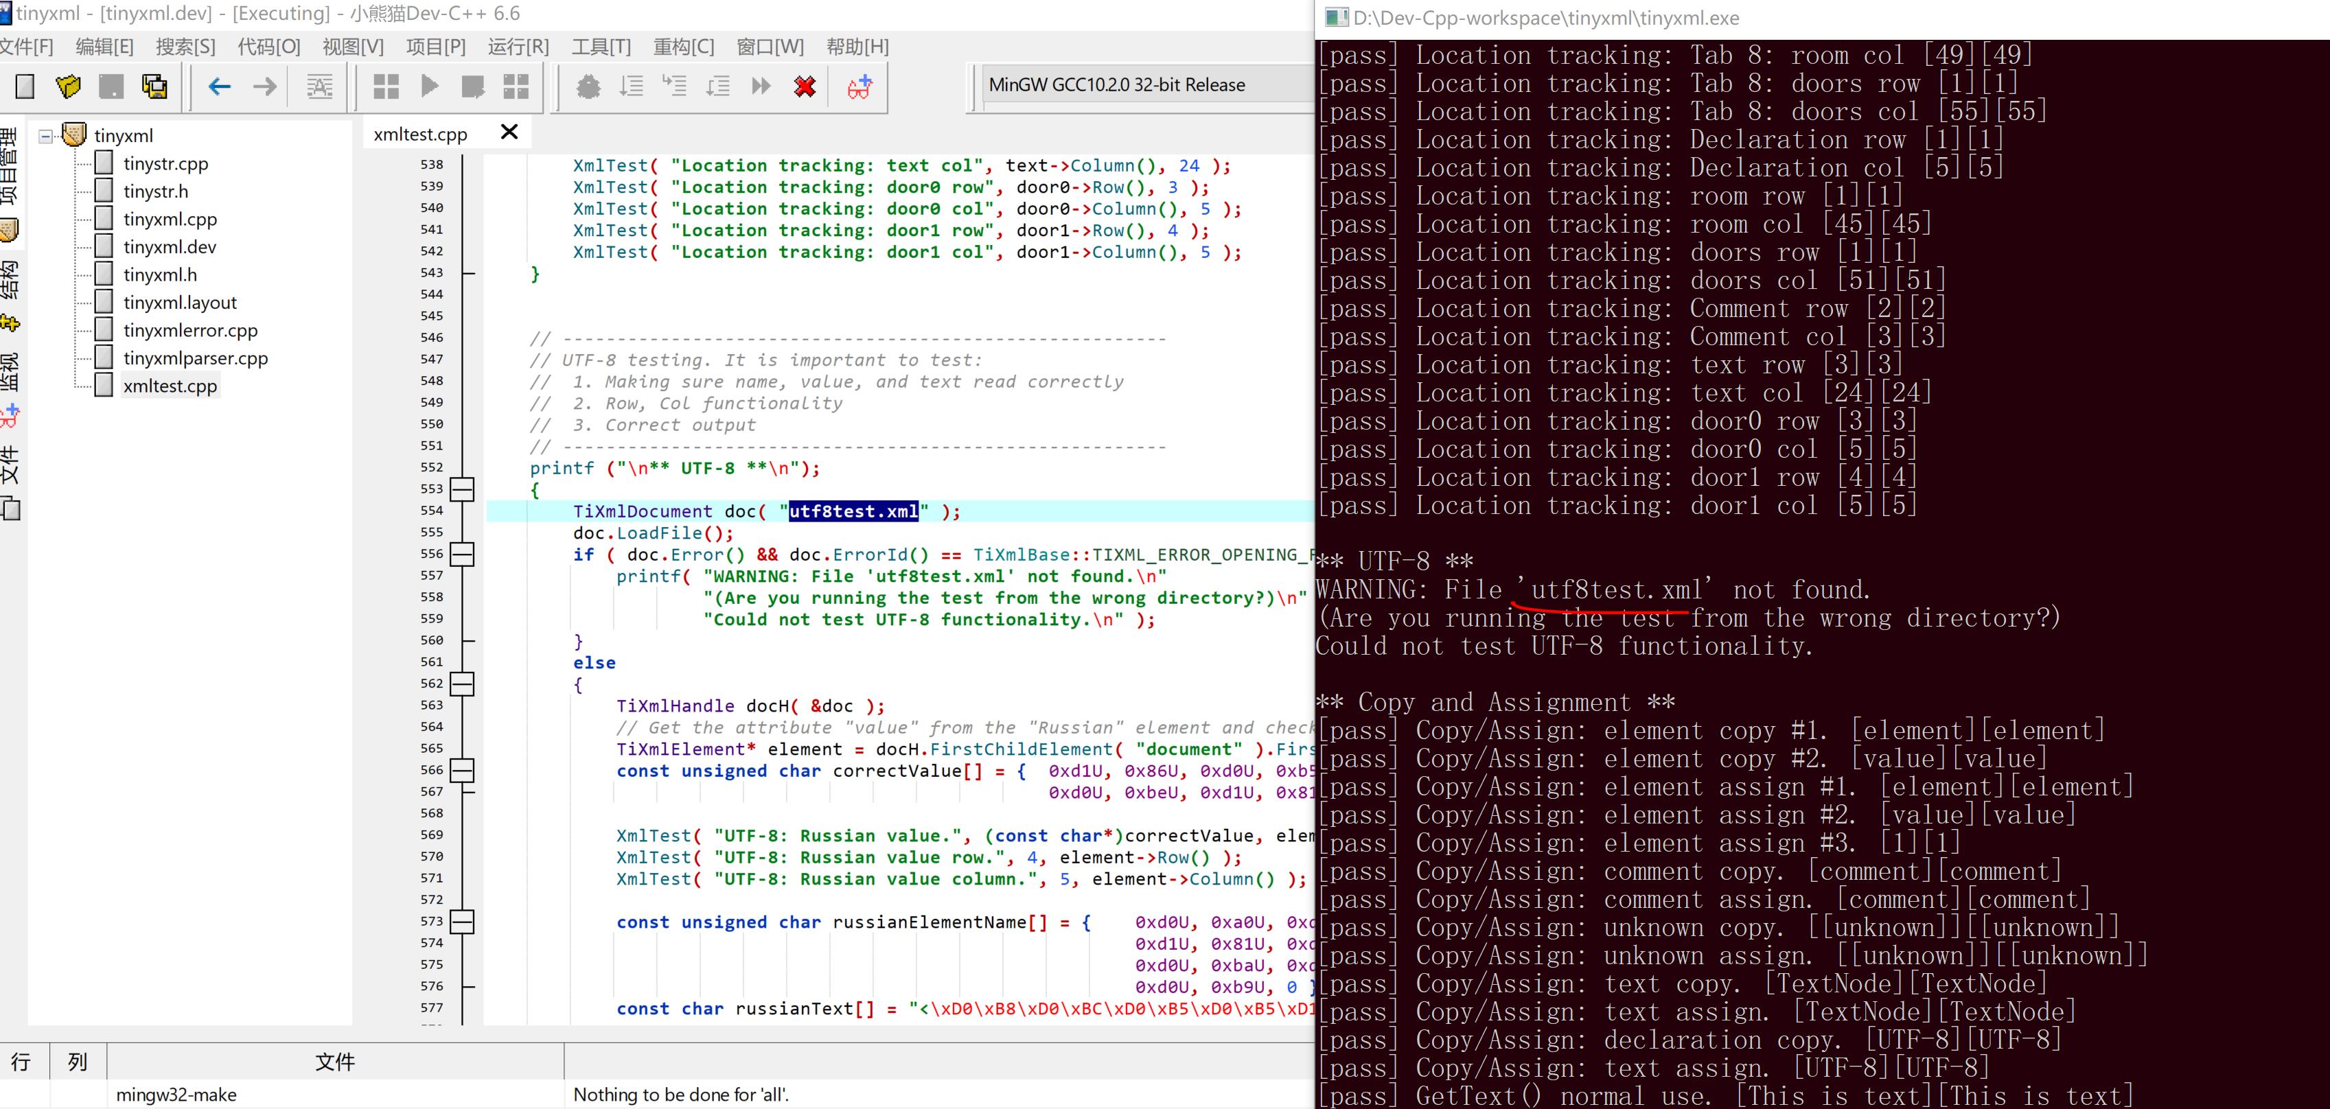Screen dimensions: 2330x1109
Task: Go back with the blue left arrow
Action: coord(220,86)
